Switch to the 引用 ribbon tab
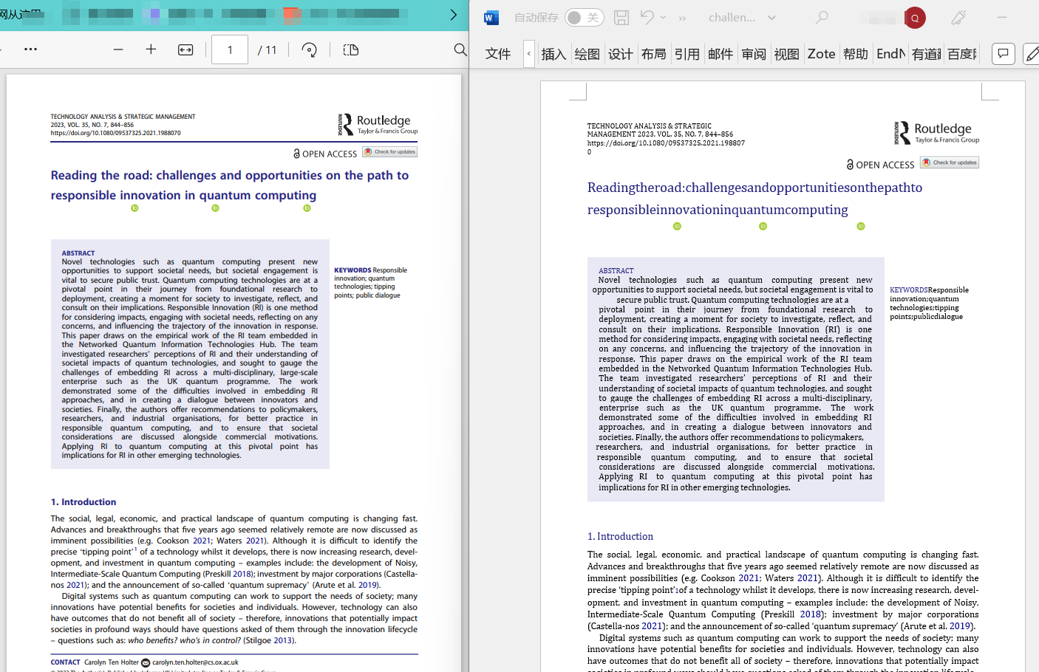The image size is (1039, 672). [x=687, y=54]
